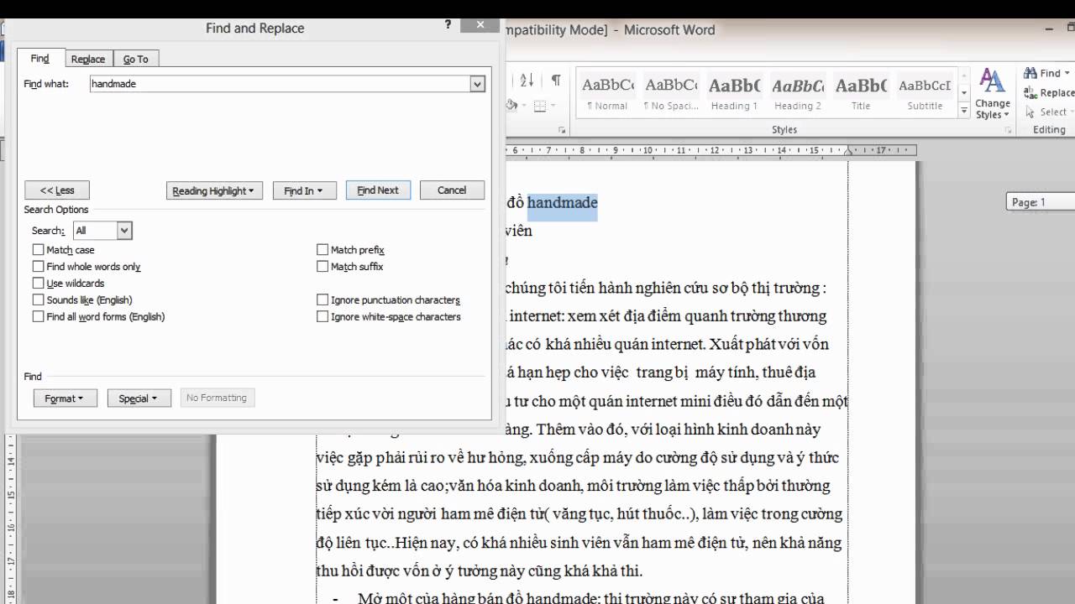This screenshot has height=604, width=1075.
Task: Click the No Formatting button
Action: (217, 398)
